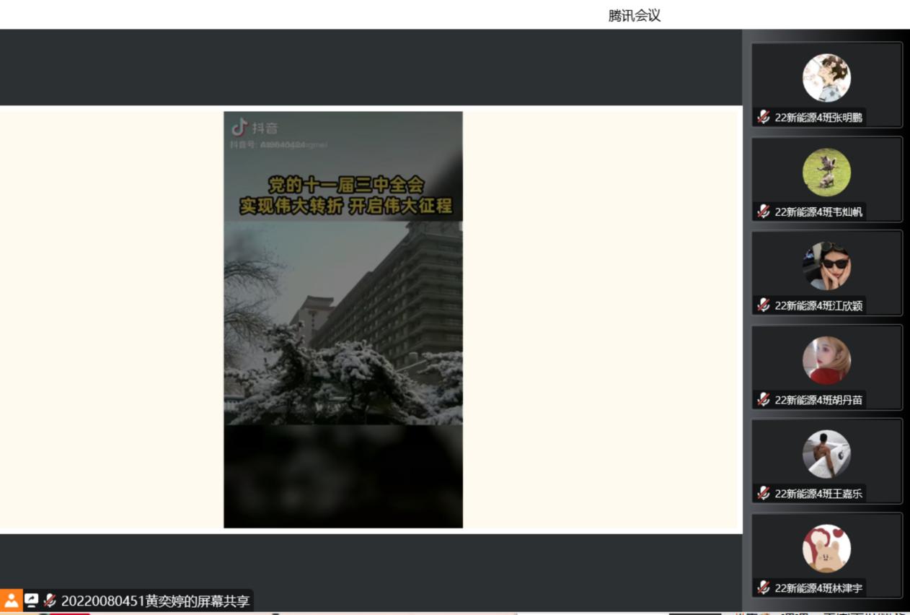
Task: Select 王嘉乐's avatar thumbnail
Action: click(x=826, y=454)
